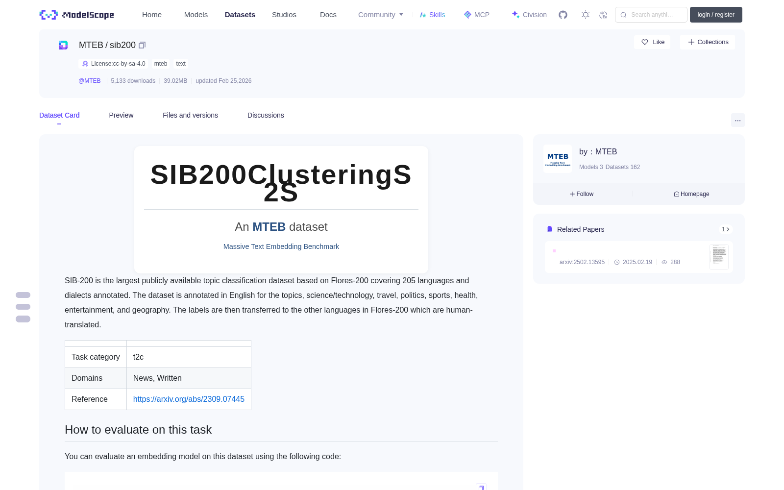Expand the Community dropdown menu

tap(381, 15)
